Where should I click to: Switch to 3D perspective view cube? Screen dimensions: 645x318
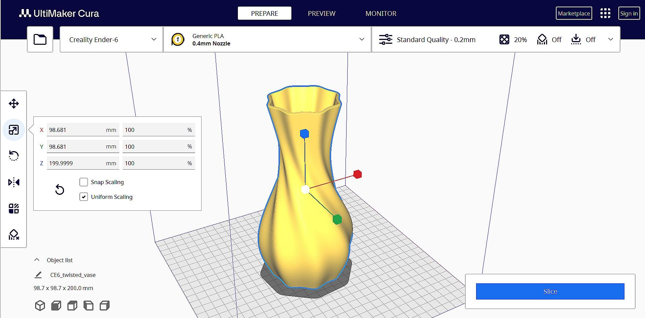click(x=40, y=306)
